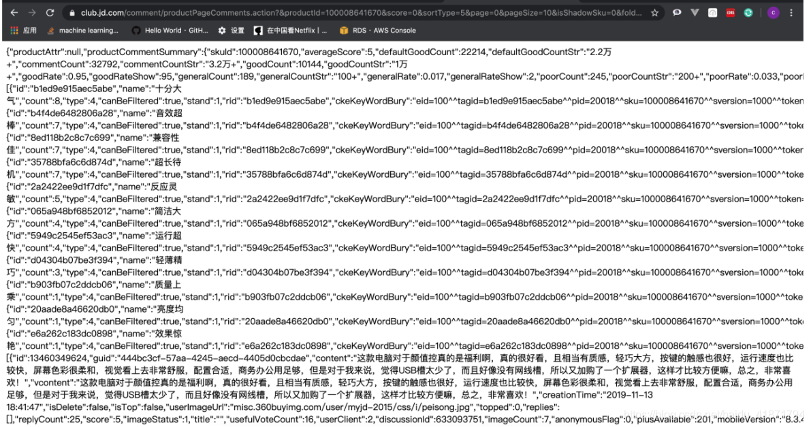Click the "skuId":100008641670 text
The height and width of the screenshot is (427, 811).
tap(254, 52)
